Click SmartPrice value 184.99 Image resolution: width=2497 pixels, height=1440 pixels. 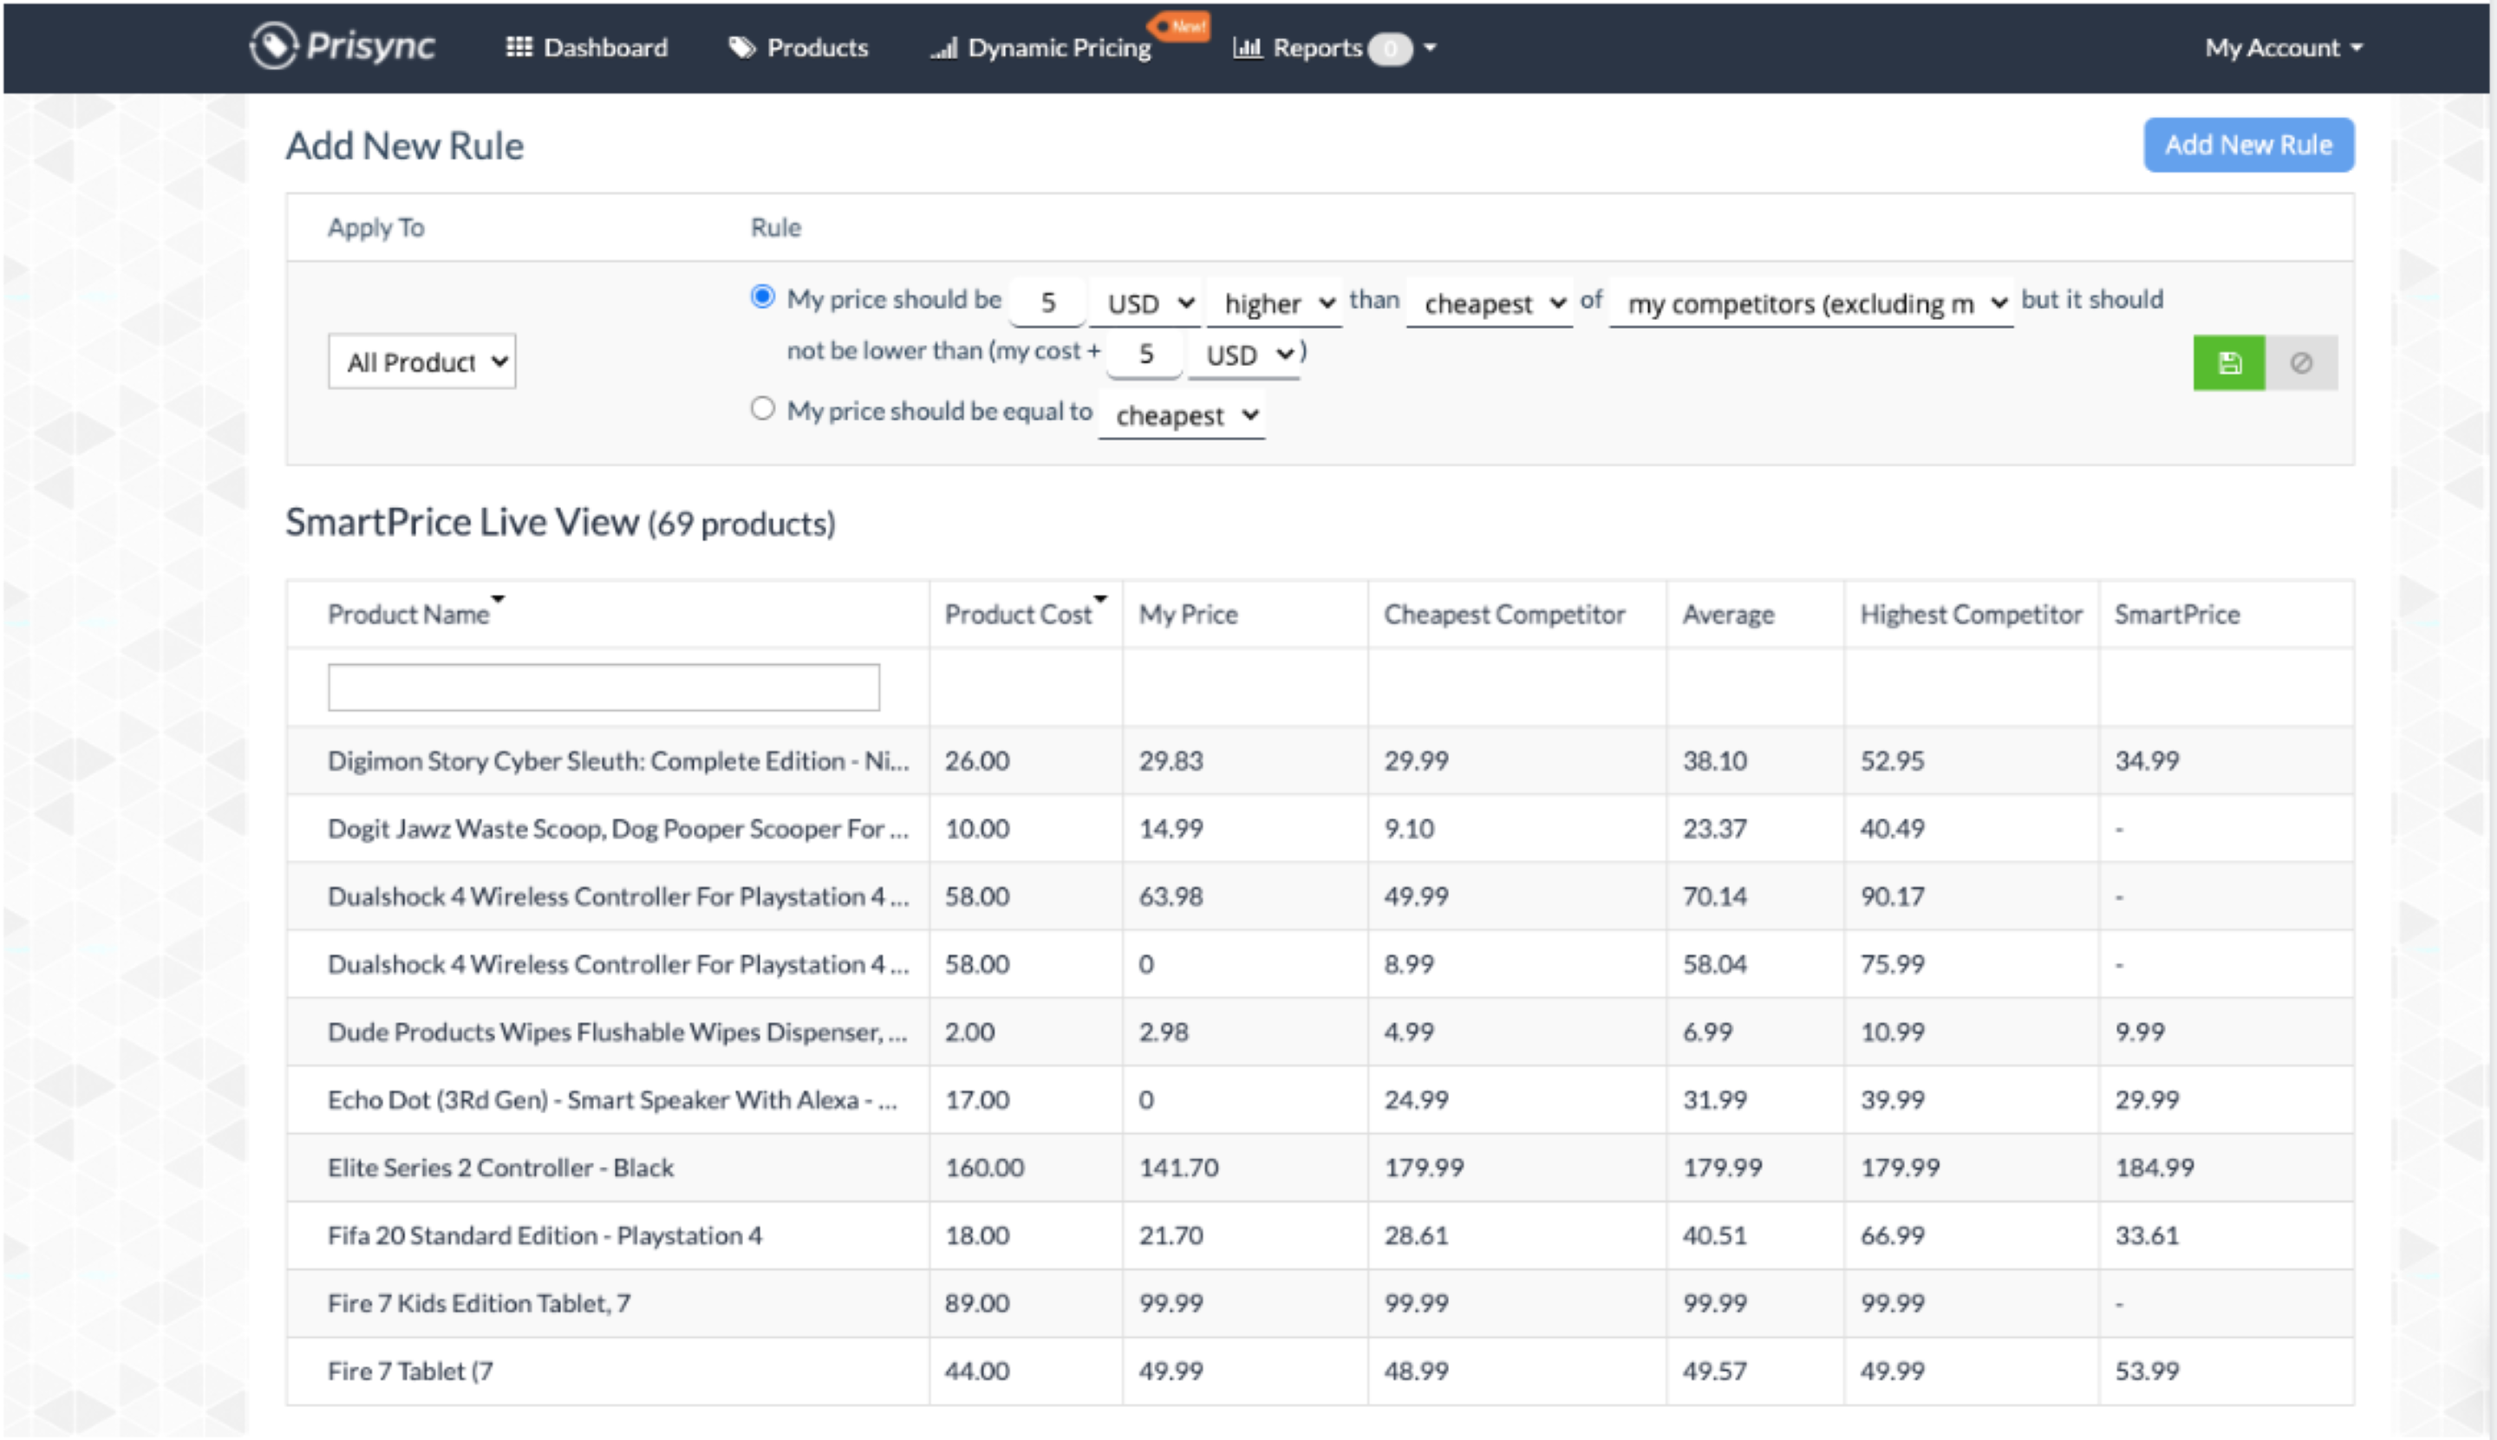pos(2154,1168)
